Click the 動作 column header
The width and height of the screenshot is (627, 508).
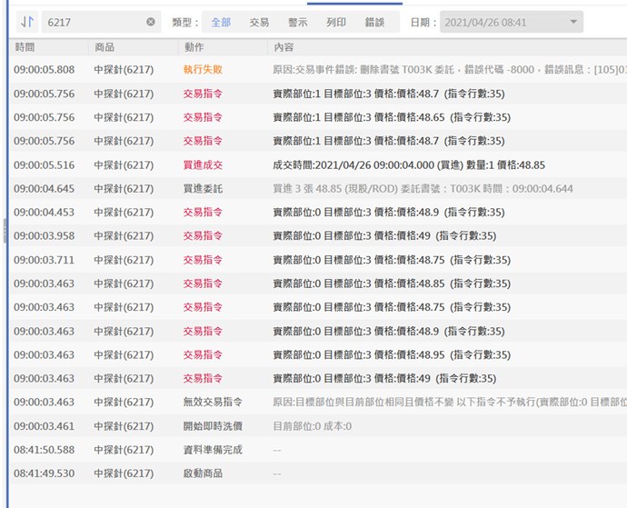tap(194, 46)
